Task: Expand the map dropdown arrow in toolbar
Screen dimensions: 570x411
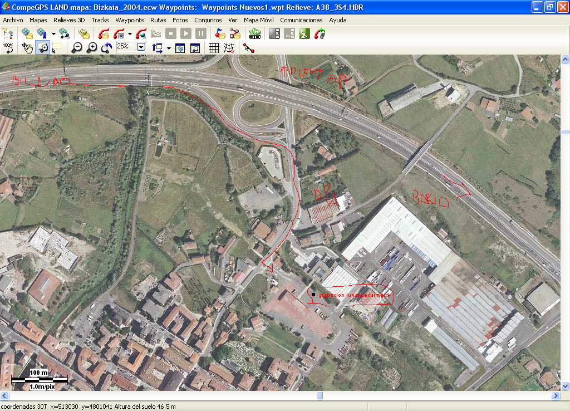Action: [x=53, y=34]
